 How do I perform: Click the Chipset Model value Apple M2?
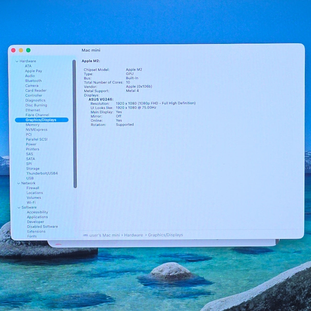click(x=134, y=69)
